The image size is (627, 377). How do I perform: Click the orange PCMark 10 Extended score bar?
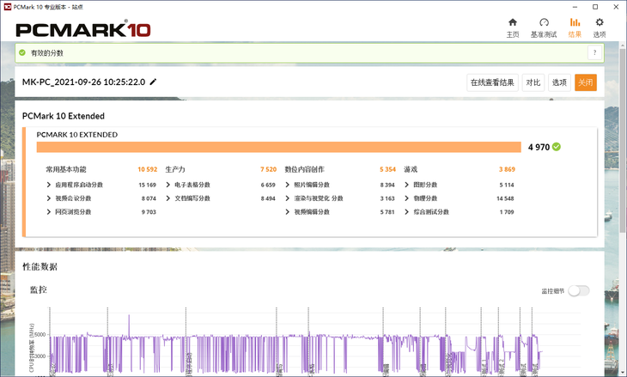278,147
